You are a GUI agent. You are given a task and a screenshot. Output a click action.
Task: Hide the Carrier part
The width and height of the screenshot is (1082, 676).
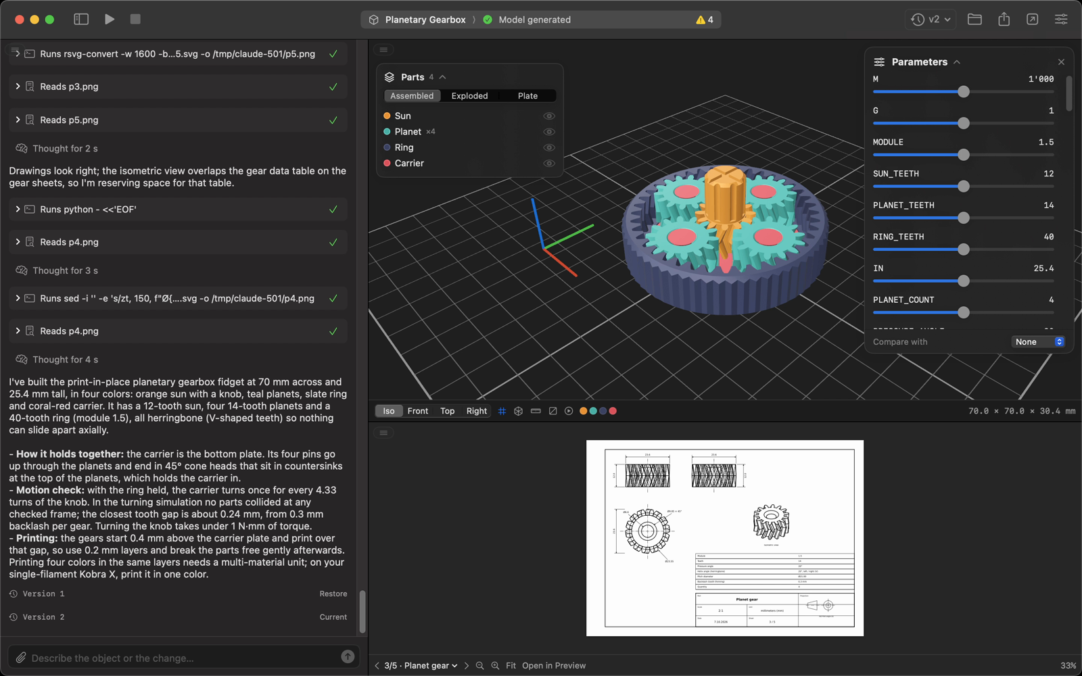[549, 164]
